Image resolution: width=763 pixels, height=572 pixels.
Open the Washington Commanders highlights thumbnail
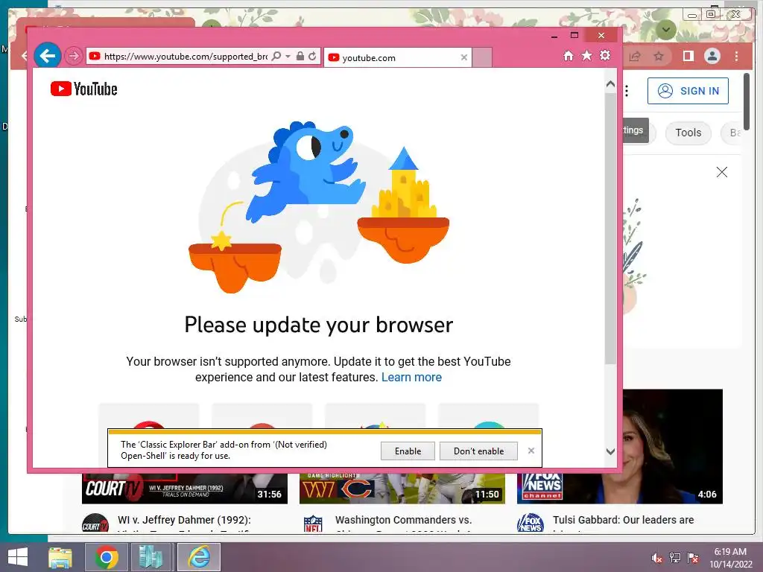coord(402,489)
